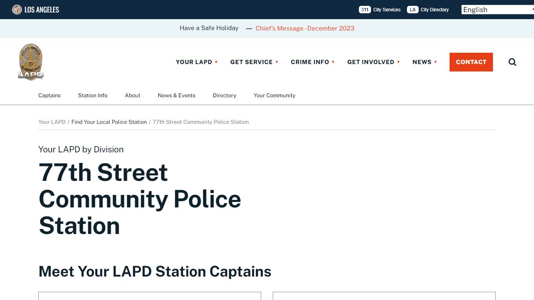The width and height of the screenshot is (534, 300).
Task: Open the City Services link
Action: coord(387,9)
